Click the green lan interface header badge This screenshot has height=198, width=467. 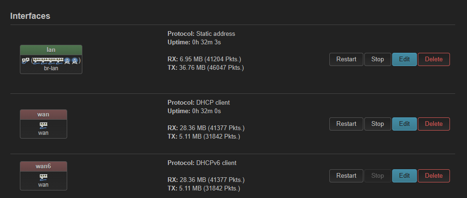51,49
